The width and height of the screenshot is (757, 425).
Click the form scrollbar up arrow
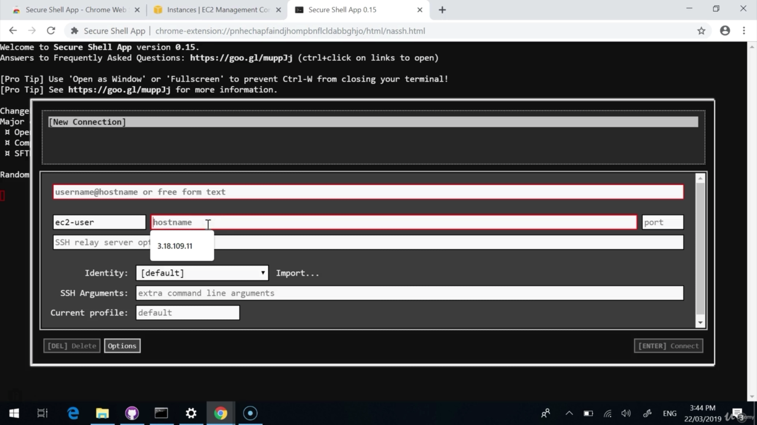[700, 178]
